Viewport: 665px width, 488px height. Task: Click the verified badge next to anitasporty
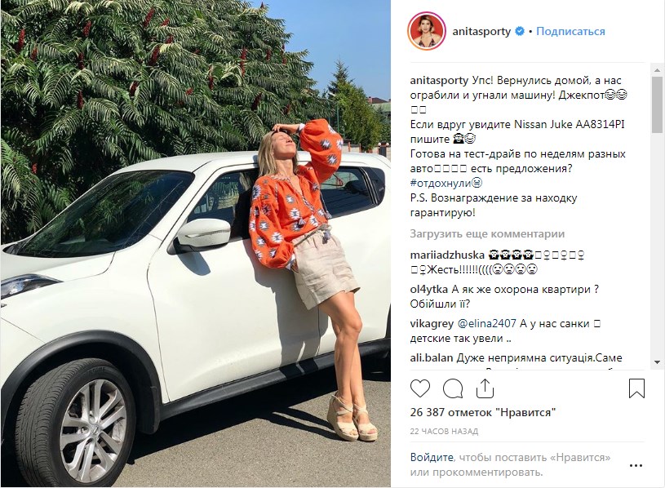(520, 31)
